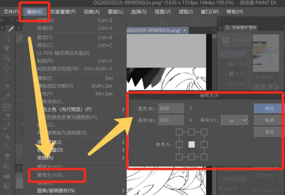Select the Operation object cube tool
The image size is (285, 195).
[x=7, y=57]
